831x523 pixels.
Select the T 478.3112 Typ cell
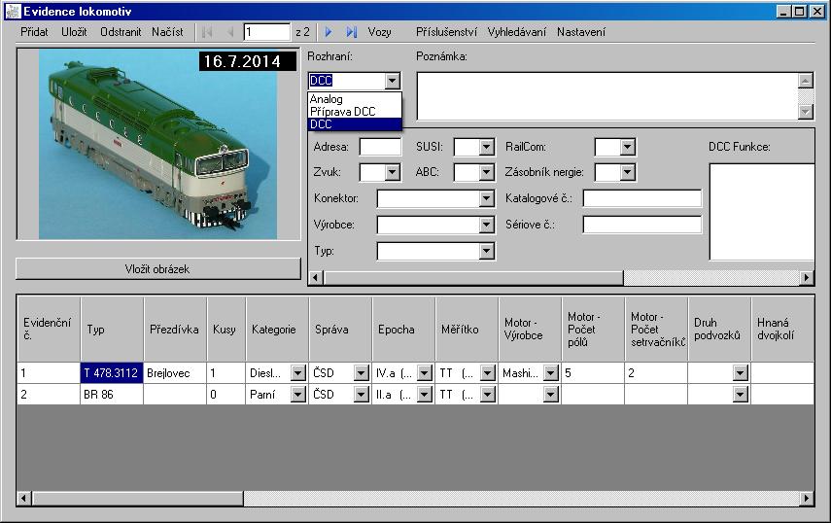point(111,372)
